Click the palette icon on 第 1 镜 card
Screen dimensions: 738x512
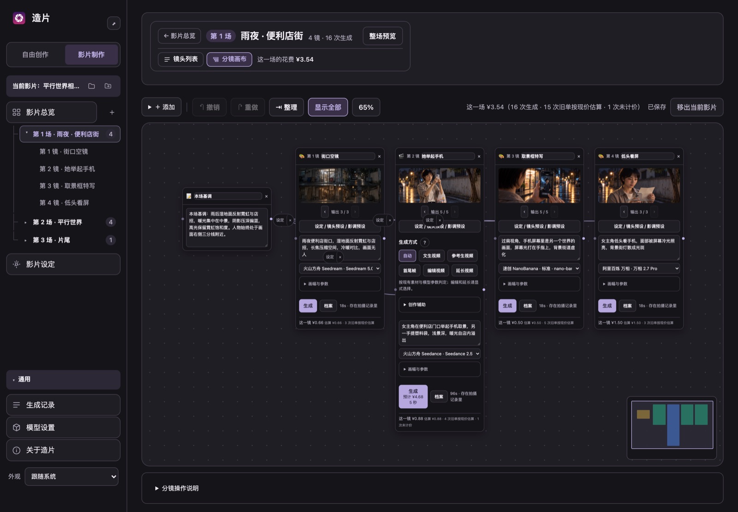coord(302,156)
